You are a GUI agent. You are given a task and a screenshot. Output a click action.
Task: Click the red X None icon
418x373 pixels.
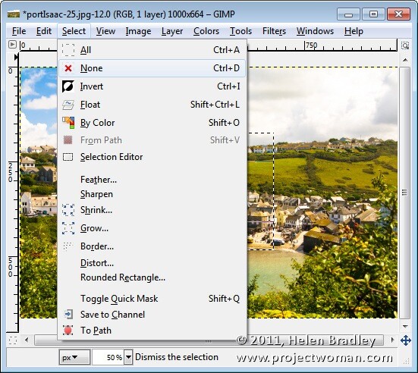(x=68, y=68)
